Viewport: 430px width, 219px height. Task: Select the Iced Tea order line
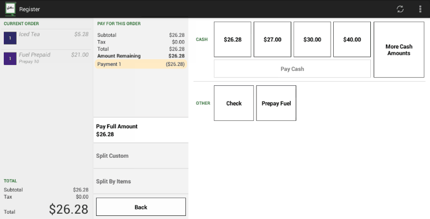(x=46, y=38)
